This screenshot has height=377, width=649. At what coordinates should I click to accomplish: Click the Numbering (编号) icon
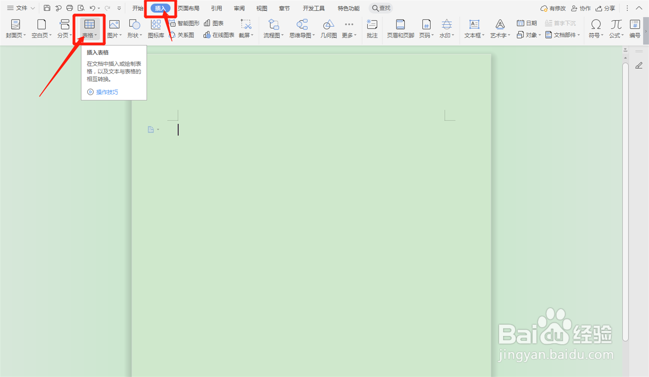click(635, 25)
